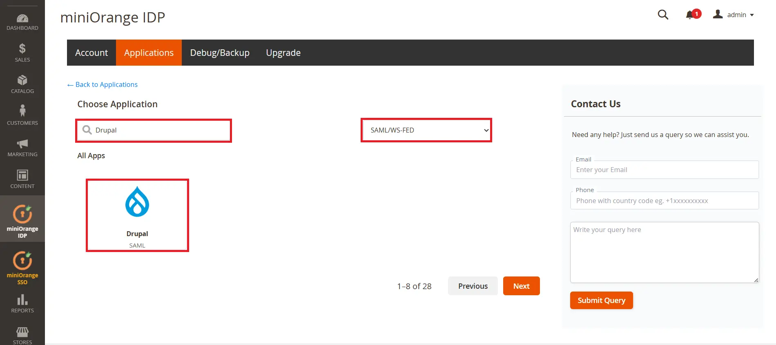This screenshot has width=776, height=345.
Task: Click the Previous pagination button
Action: point(473,286)
